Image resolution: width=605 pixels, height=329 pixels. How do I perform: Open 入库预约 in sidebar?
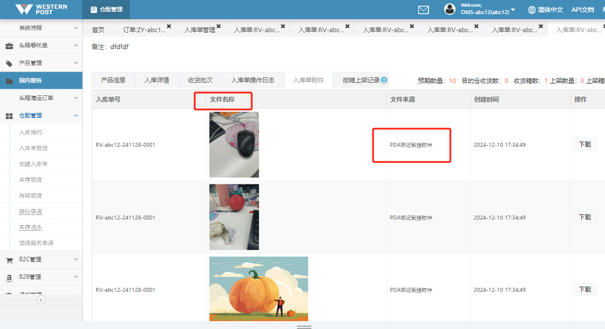pyautogui.click(x=30, y=132)
